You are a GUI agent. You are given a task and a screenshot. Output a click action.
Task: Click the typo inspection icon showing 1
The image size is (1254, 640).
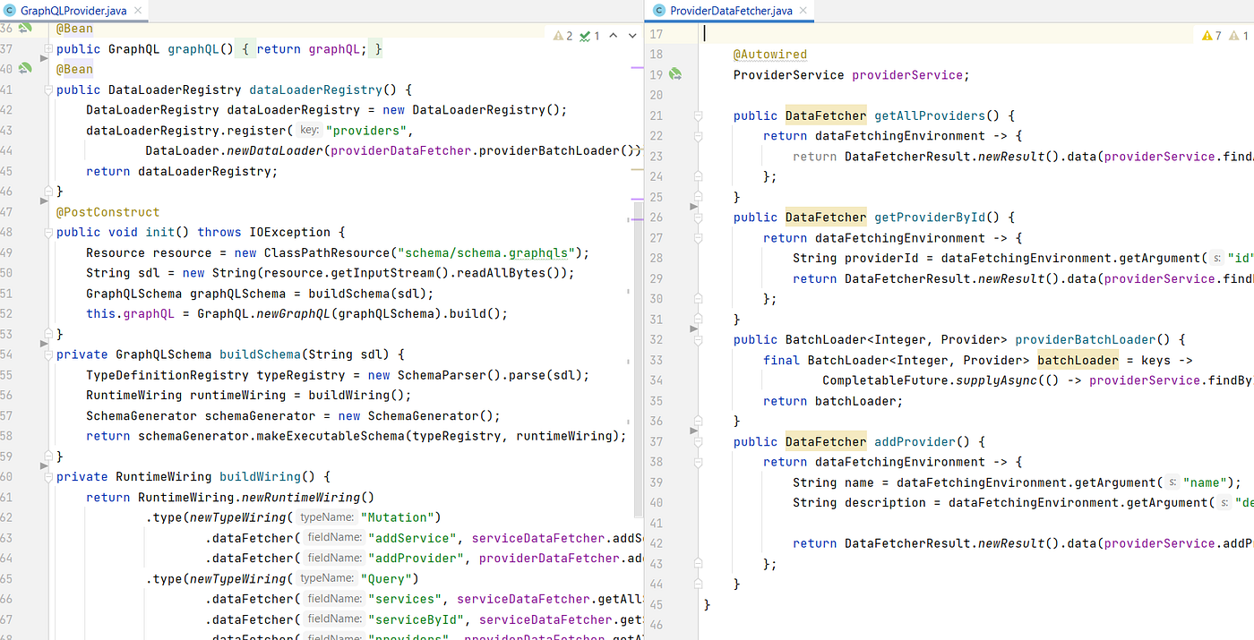(585, 33)
